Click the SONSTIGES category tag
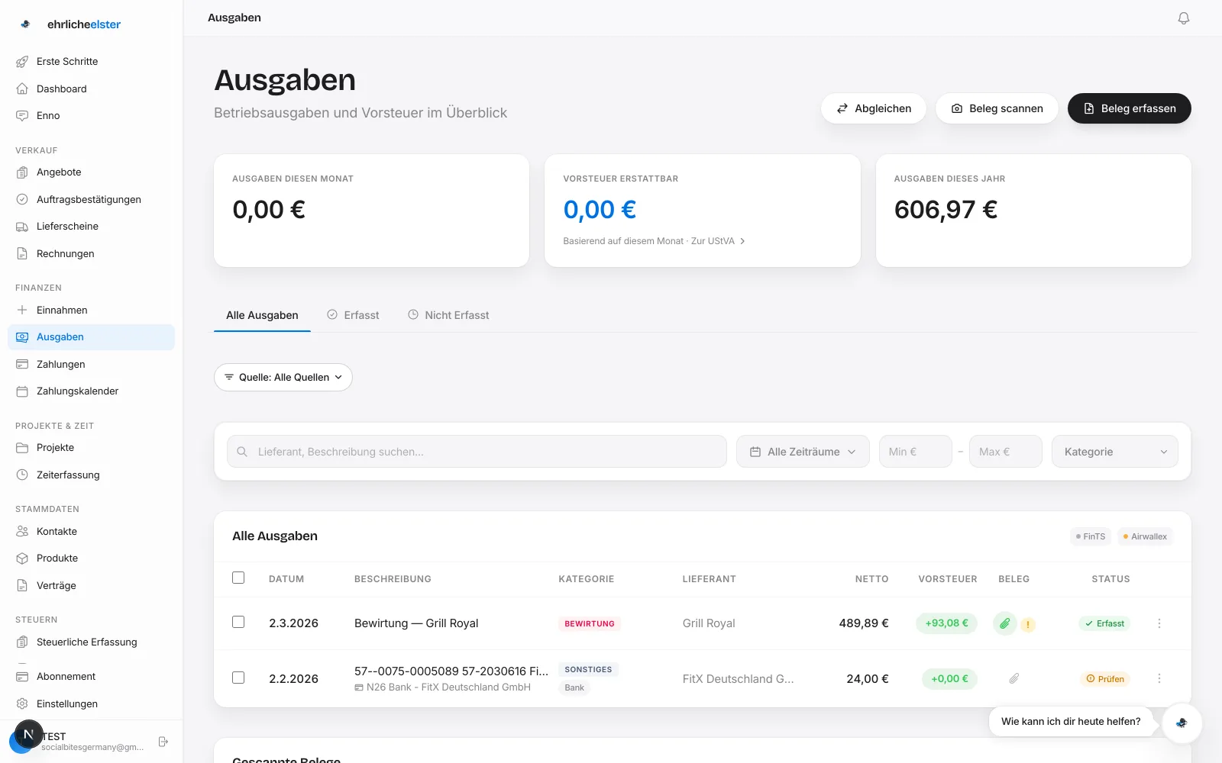Viewport: 1222px width, 763px height. (588, 669)
